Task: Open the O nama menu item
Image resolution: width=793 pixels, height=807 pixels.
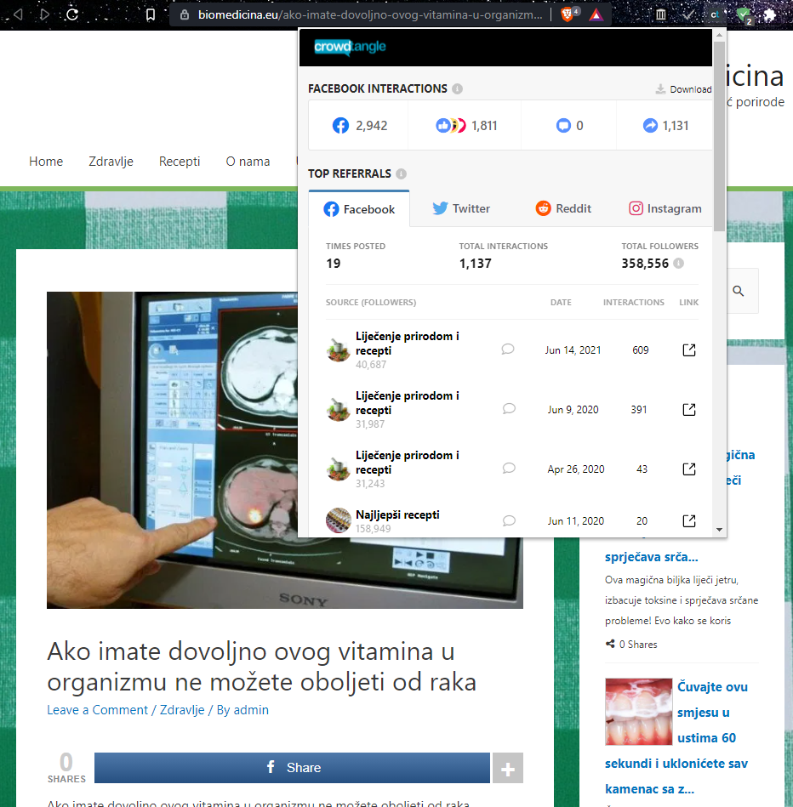Action: (248, 162)
